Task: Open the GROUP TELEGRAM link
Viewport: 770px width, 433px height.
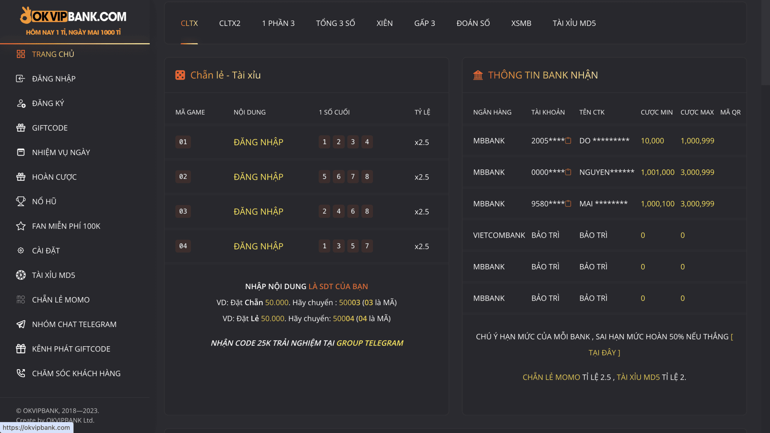Action: pos(370,343)
